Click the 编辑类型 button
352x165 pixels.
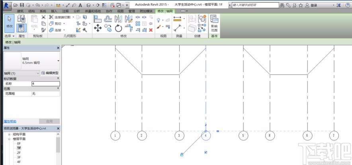[x=50, y=73]
